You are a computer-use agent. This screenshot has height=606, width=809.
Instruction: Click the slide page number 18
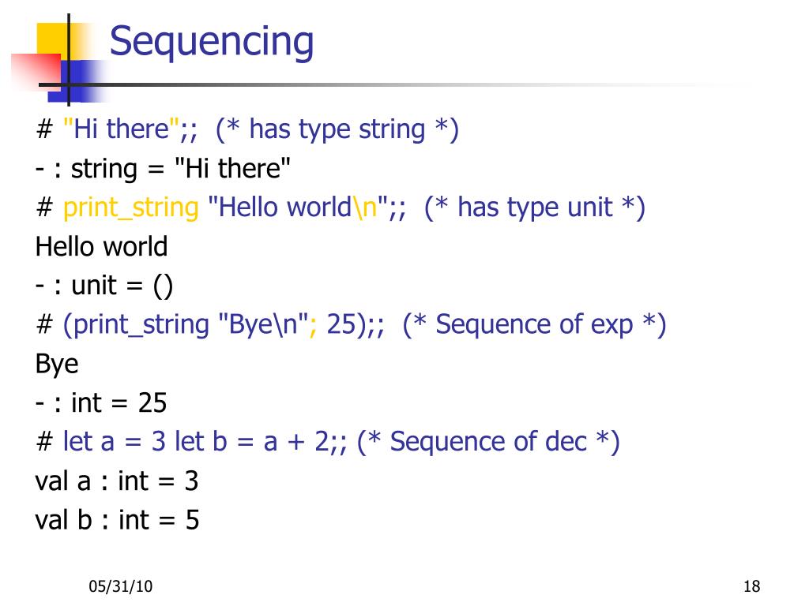coord(752,586)
